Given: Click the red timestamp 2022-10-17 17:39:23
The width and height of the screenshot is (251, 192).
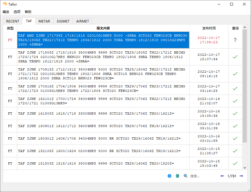Looking at the screenshot, I should [209, 40].
